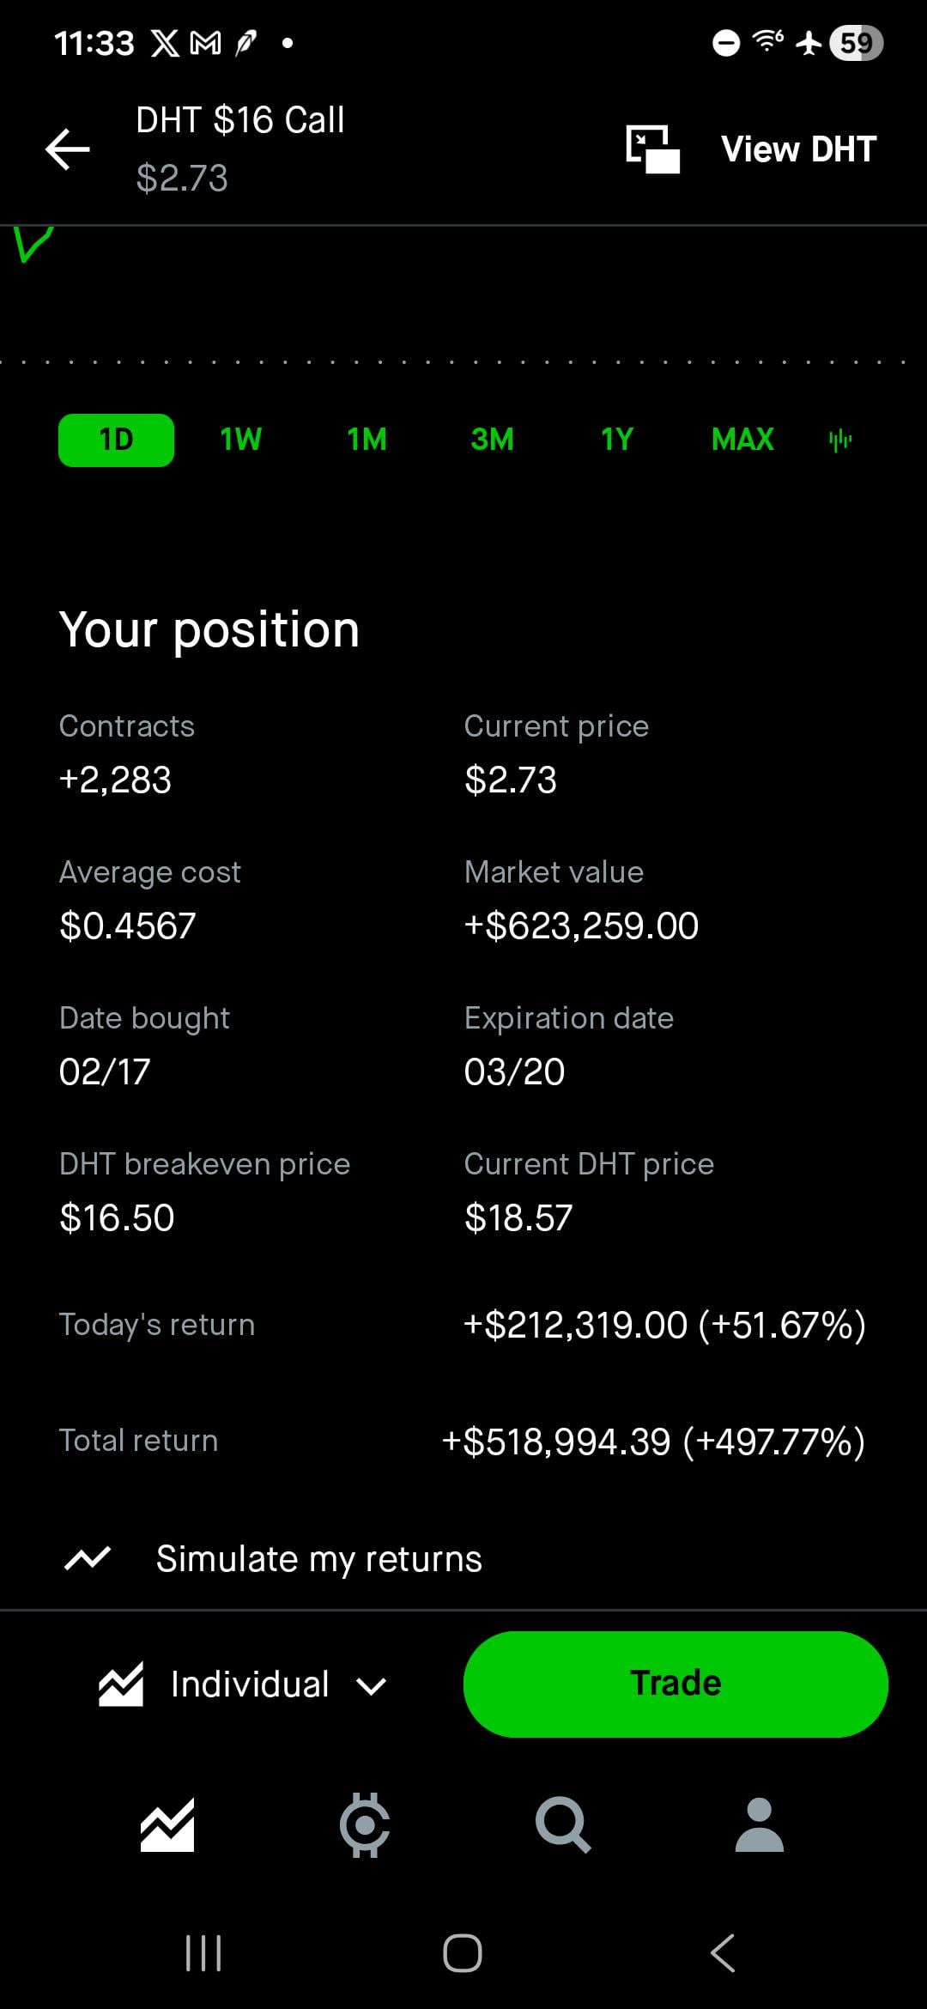
Task: Show the MAX chart range
Action: pyautogui.click(x=742, y=440)
